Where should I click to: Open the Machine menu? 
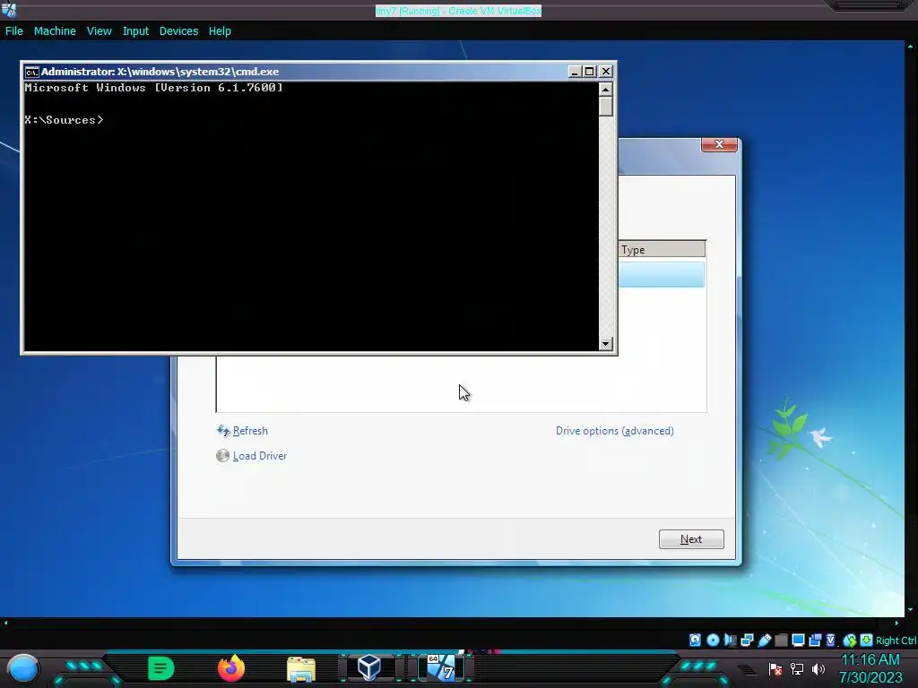pyautogui.click(x=55, y=31)
